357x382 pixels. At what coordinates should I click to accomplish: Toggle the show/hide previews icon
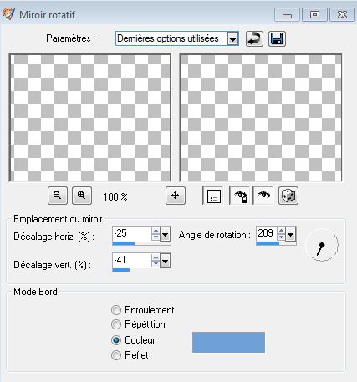coord(214,196)
